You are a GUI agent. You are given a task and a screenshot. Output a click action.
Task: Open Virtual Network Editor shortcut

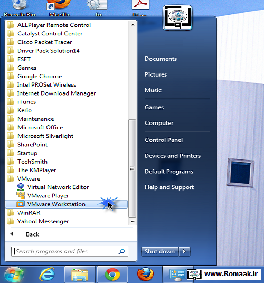pyautogui.click(x=58, y=187)
